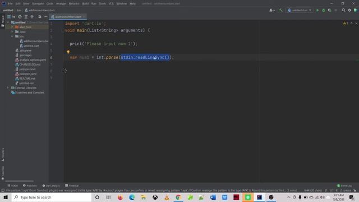Select CHANGELOG.md in project tree
This screenshot has width=359, height=202.
click(x=27, y=65)
